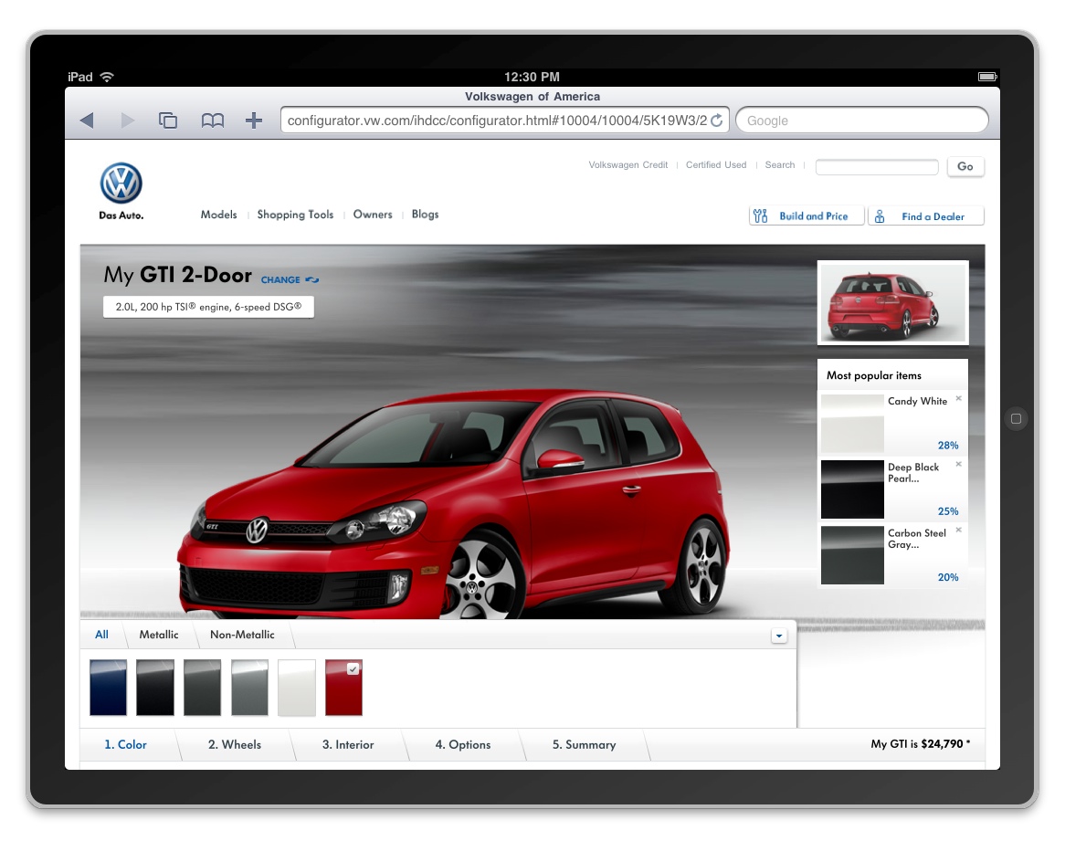Select the dark blue color swatch
Screen dimensions: 1065x841
coord(108,688)
